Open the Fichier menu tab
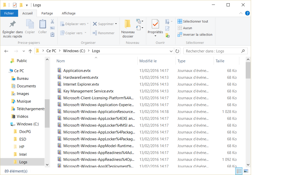The height and width of the screenshot is (175, 293). [9, 13]
